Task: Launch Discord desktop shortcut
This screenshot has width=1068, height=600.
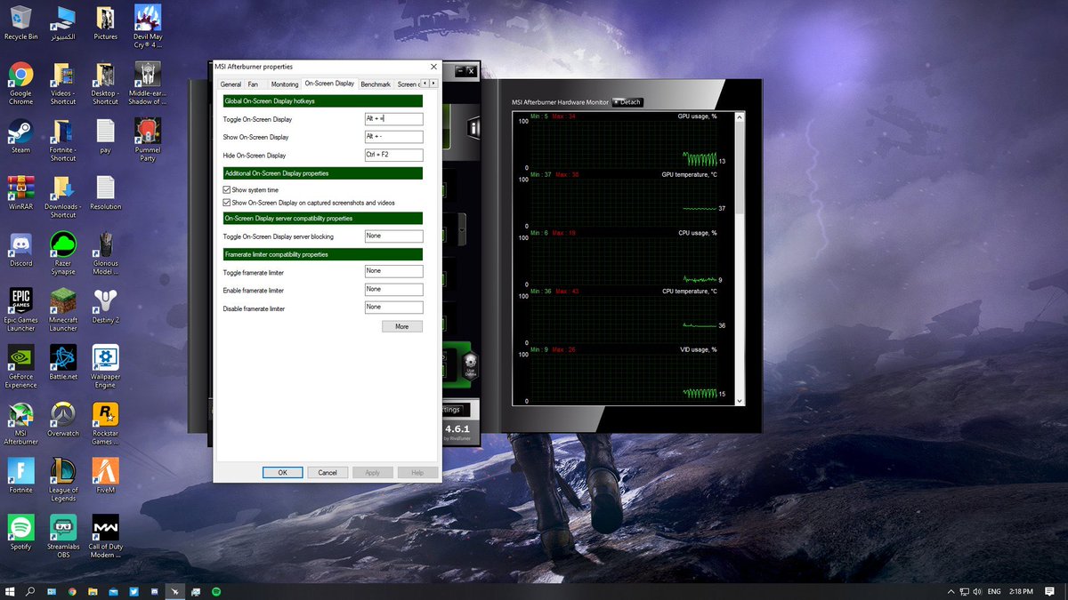Action: point(20,249)
